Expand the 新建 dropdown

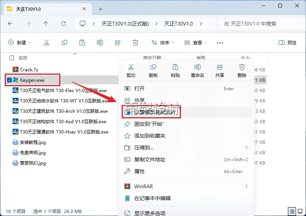[19, 43]
